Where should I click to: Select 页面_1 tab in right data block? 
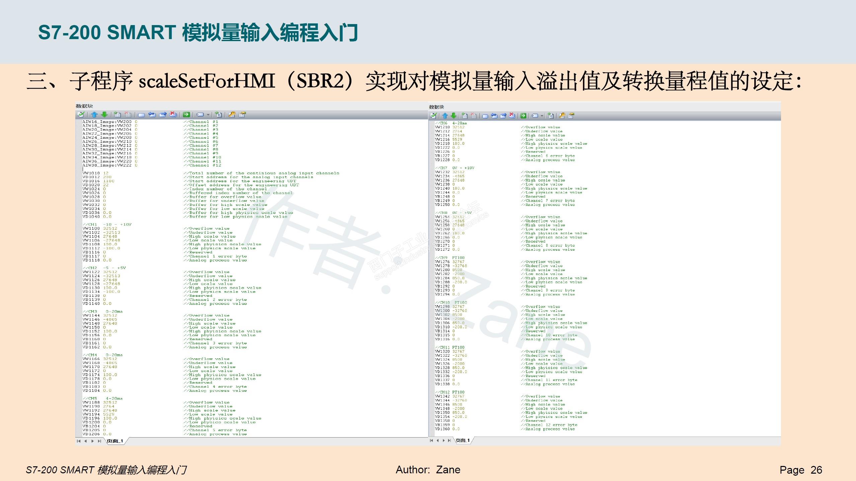462,440
